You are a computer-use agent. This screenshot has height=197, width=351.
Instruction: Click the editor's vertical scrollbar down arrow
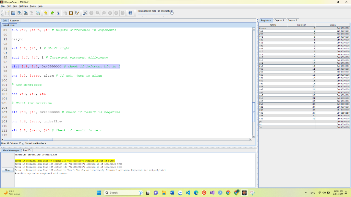click(254, 136)
